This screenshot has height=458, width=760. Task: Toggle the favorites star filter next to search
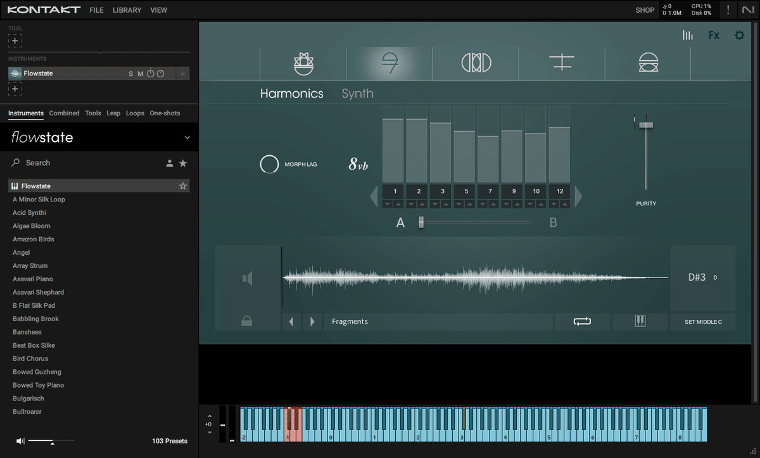point(183,163)
